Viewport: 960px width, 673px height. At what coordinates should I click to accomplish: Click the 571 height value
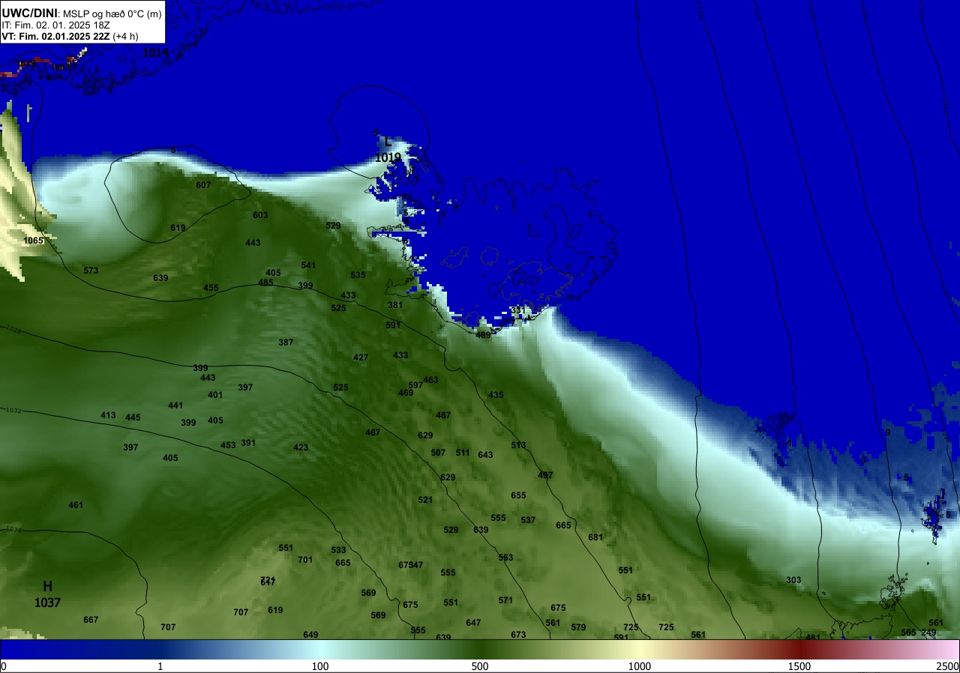[x=505, y=600]
